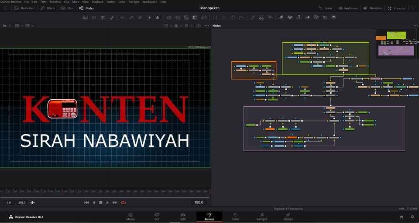Add a Brightness Contrast node

[x=149, y=17]
